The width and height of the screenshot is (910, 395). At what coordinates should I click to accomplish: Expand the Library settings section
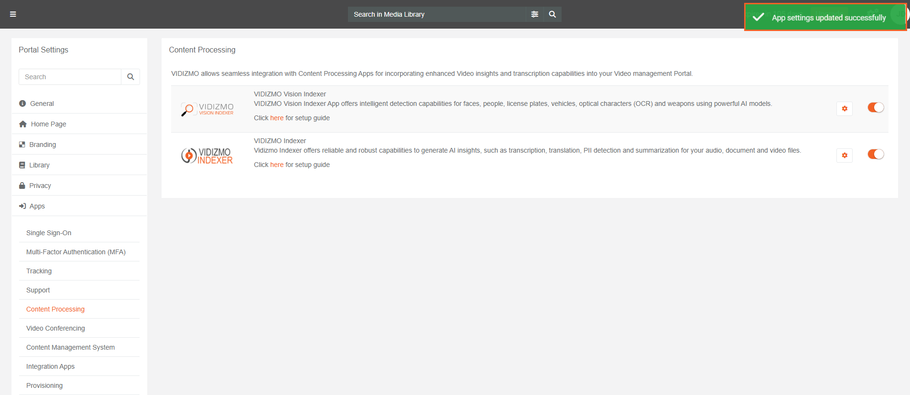[x=39, y=165]
